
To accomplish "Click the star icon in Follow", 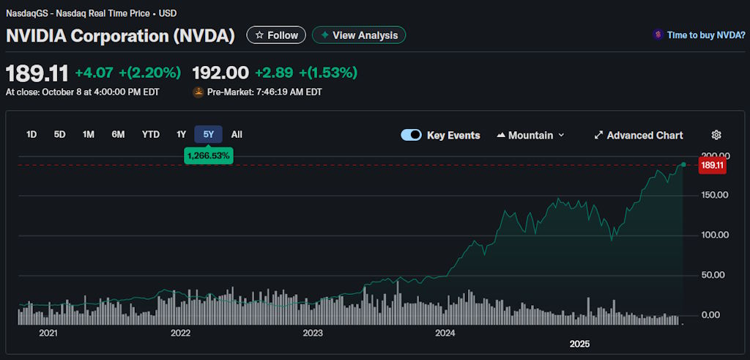I will pos(259,35).
